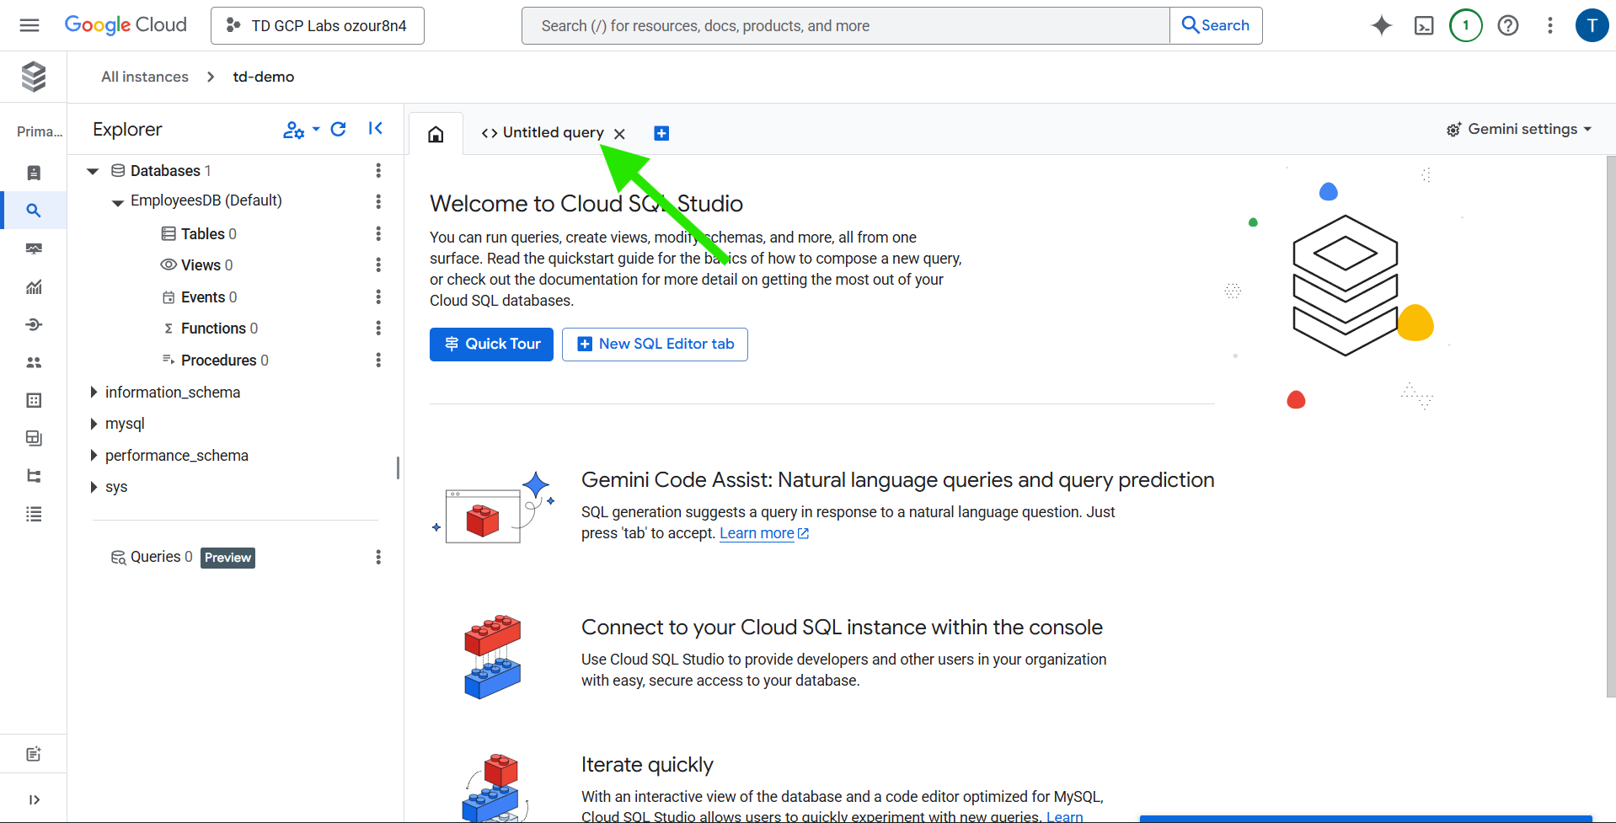Add new query tab with plus icon
1616x823 pixels.
tap(661, 133)
